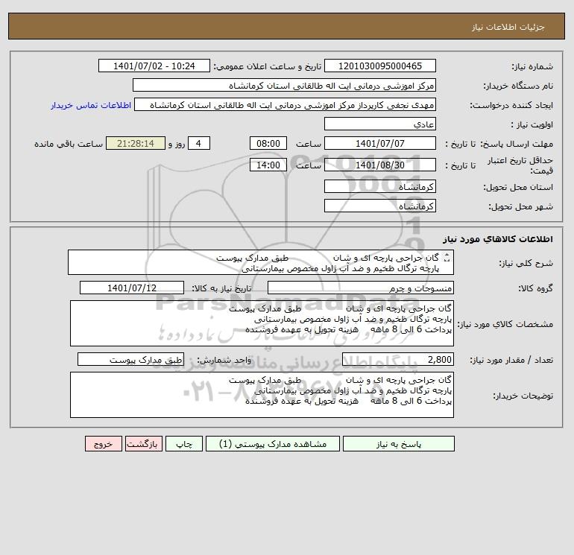Screen dimensions: 574x555
Task: Click the حداقل تاریخ اعتبار قیمت label
Action: (520, 165)
